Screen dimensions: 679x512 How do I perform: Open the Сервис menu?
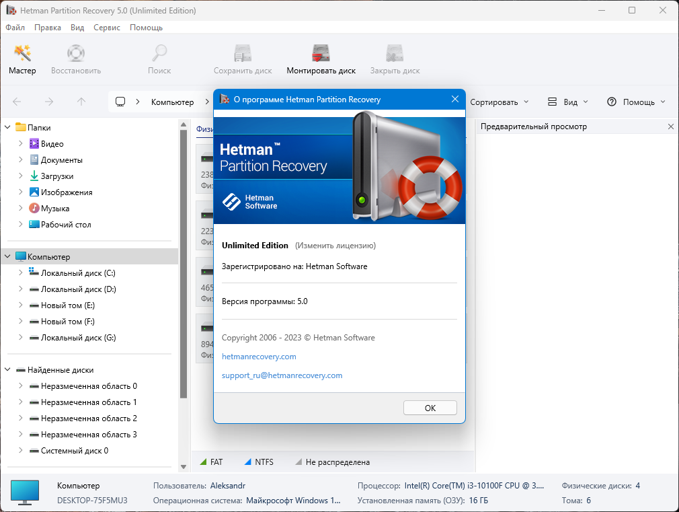107,28
